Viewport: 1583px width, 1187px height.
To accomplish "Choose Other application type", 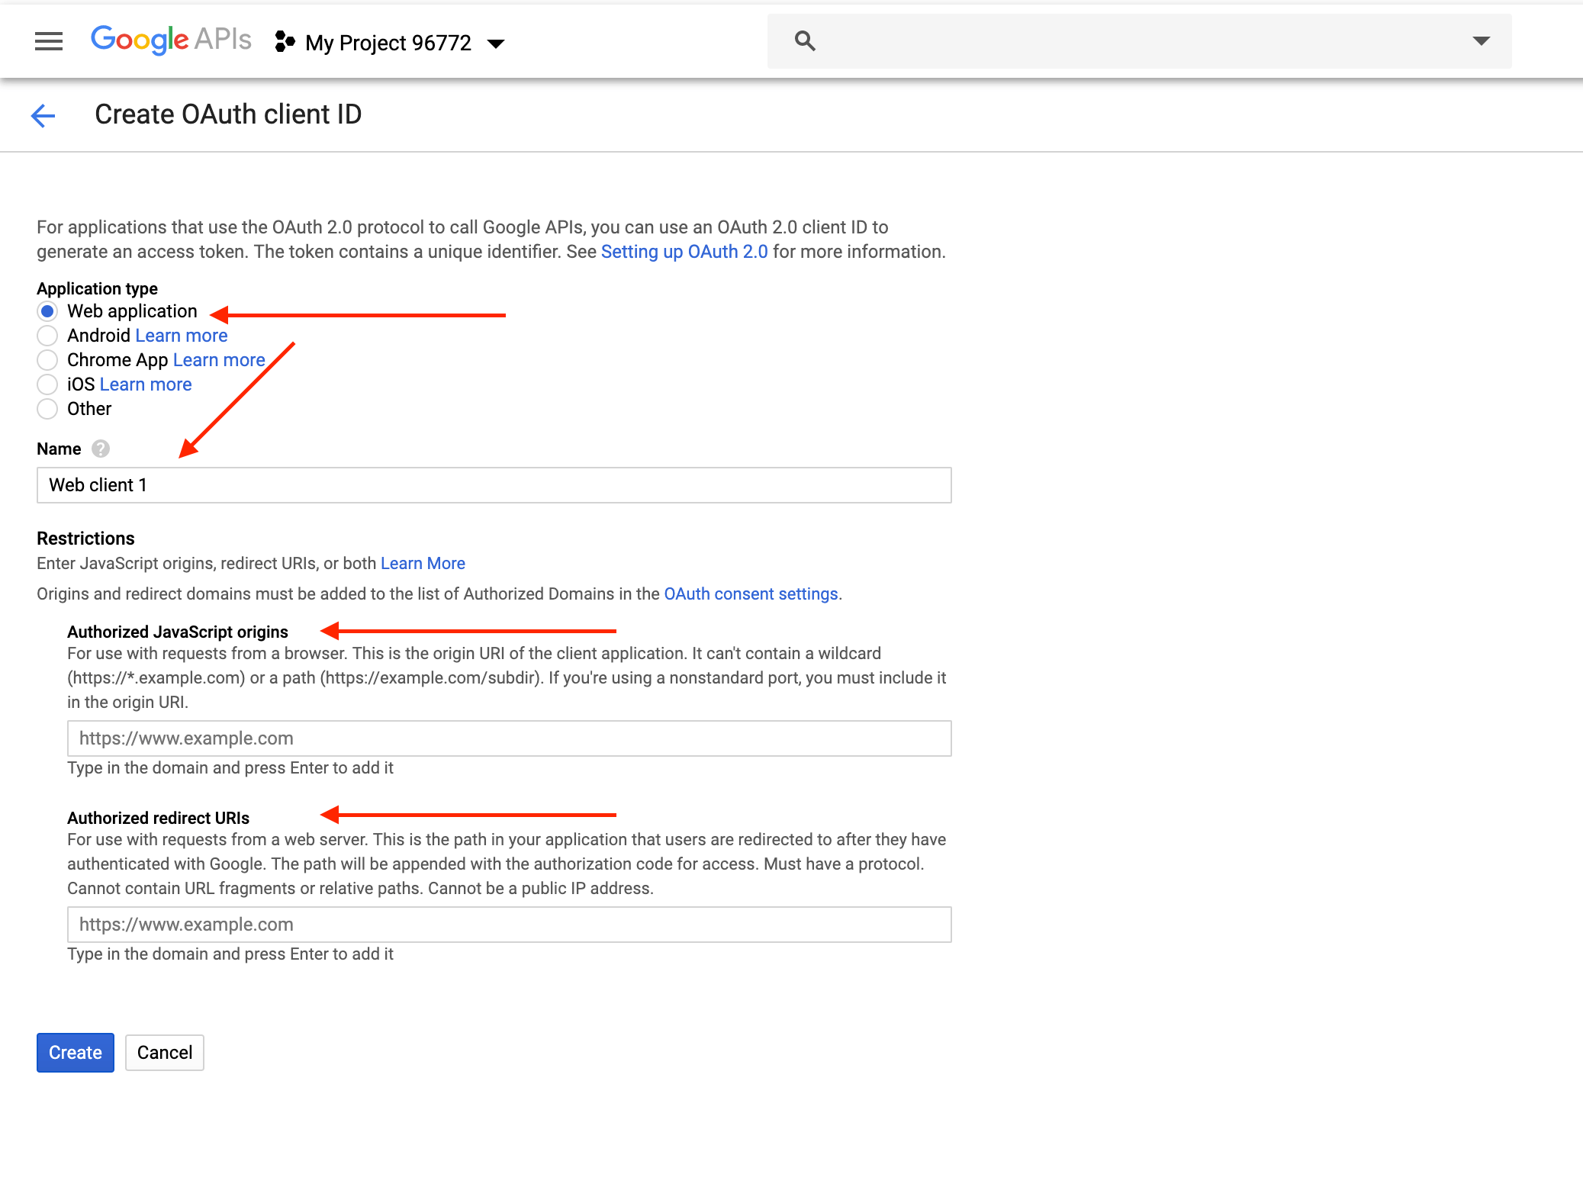I will coord(47,409).
